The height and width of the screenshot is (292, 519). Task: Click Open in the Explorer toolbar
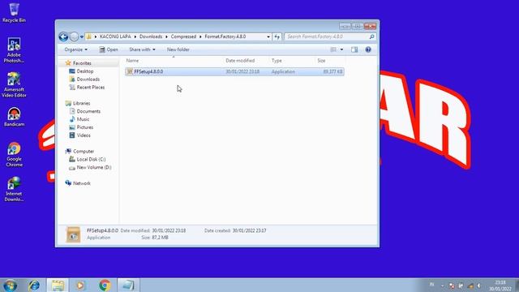click(109, 49)
